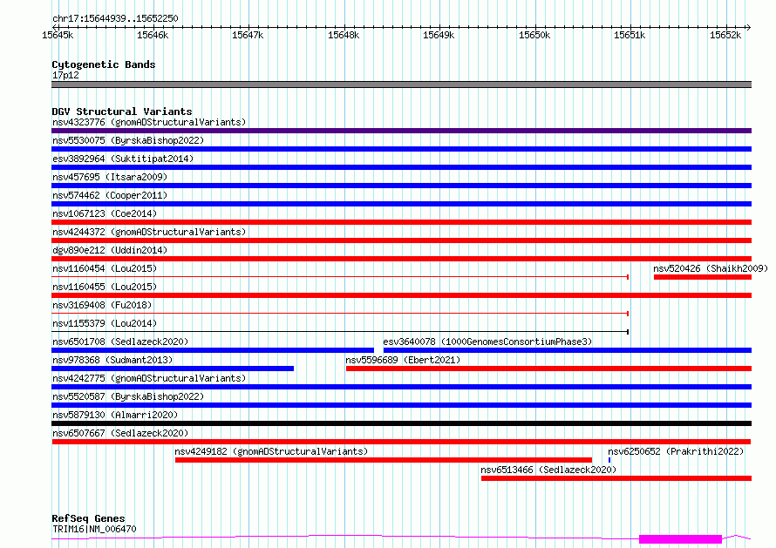This screenshot has height=548, width=776.
Task: Open nsv1160455 Lou2015 variant label
Action: (105, 287)
